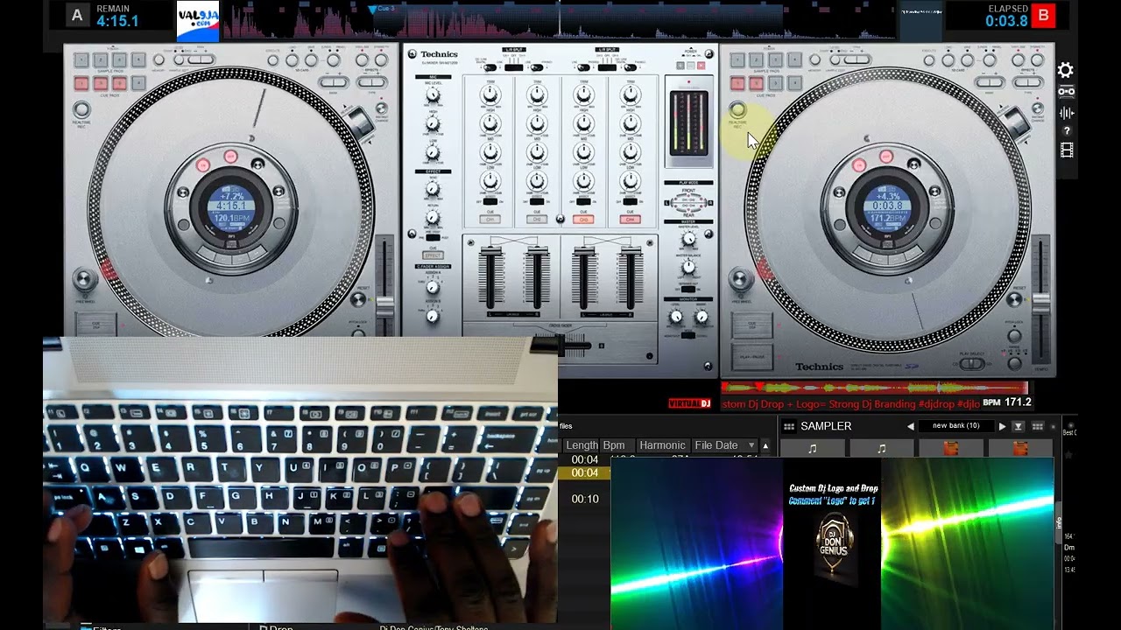The width and height of the screenshot is (1121, 630).
Task: Sort tracks by Length column
Action: click(582, 445)
